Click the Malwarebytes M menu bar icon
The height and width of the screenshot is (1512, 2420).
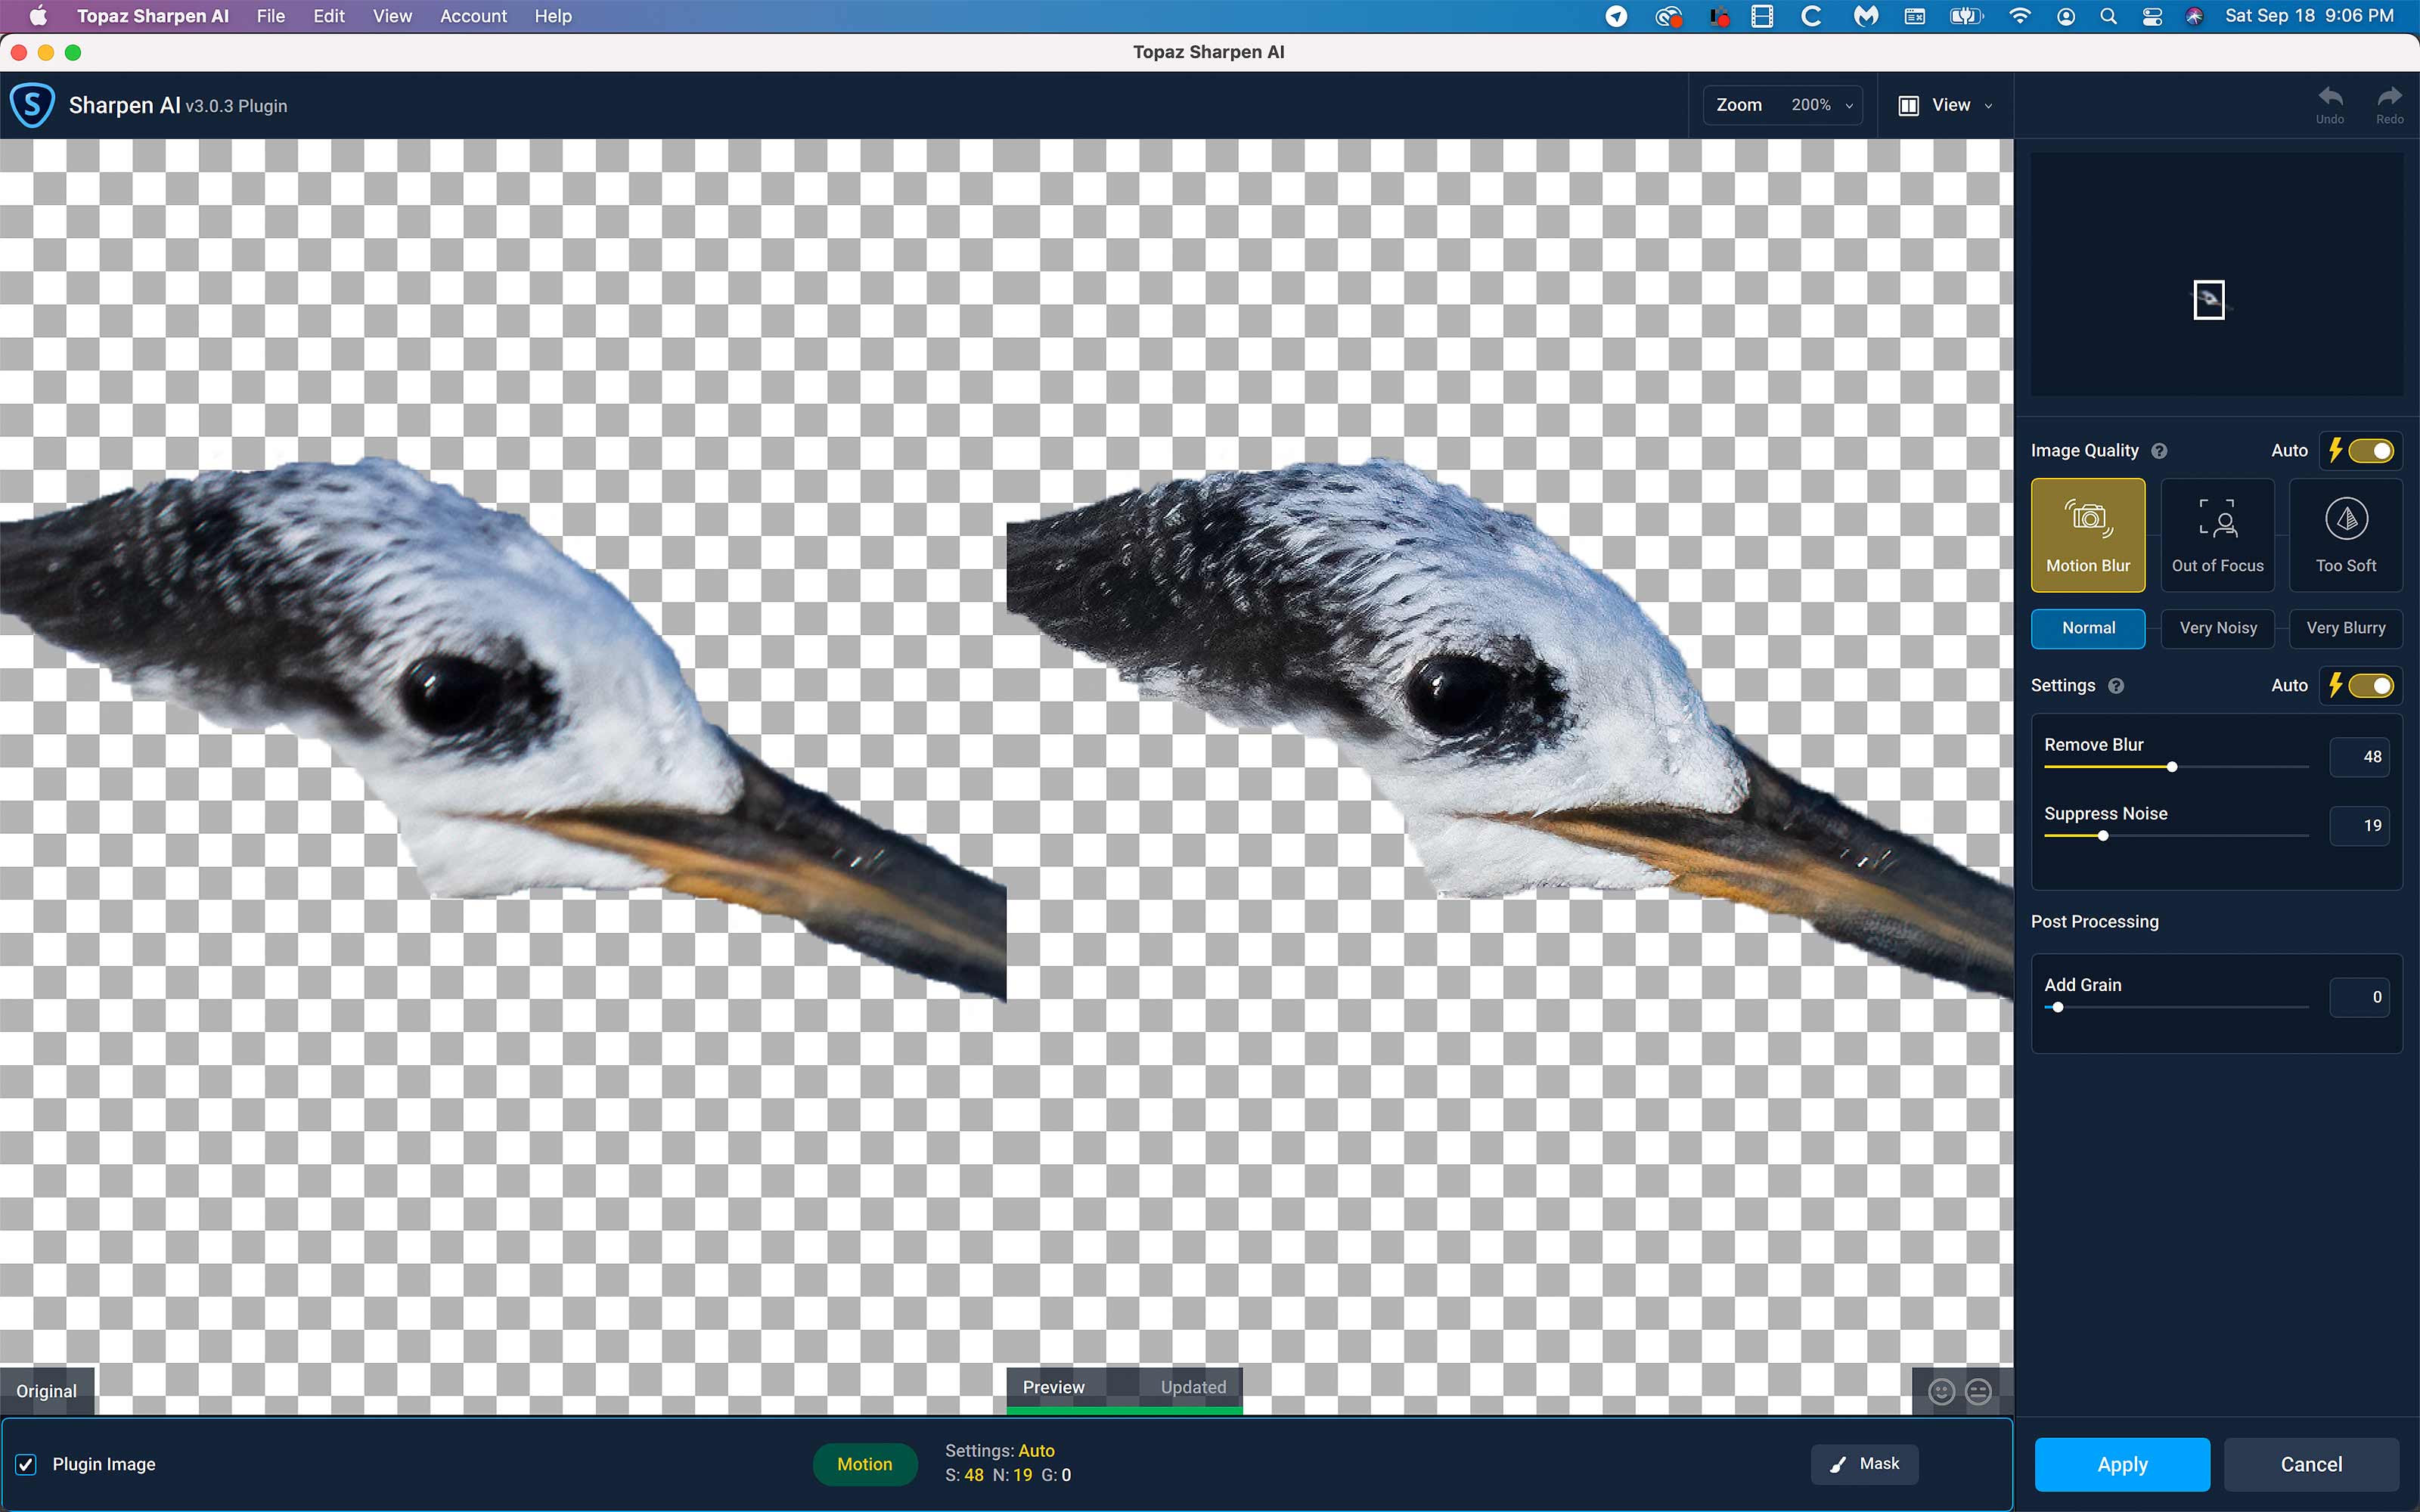coord(1866,16)
